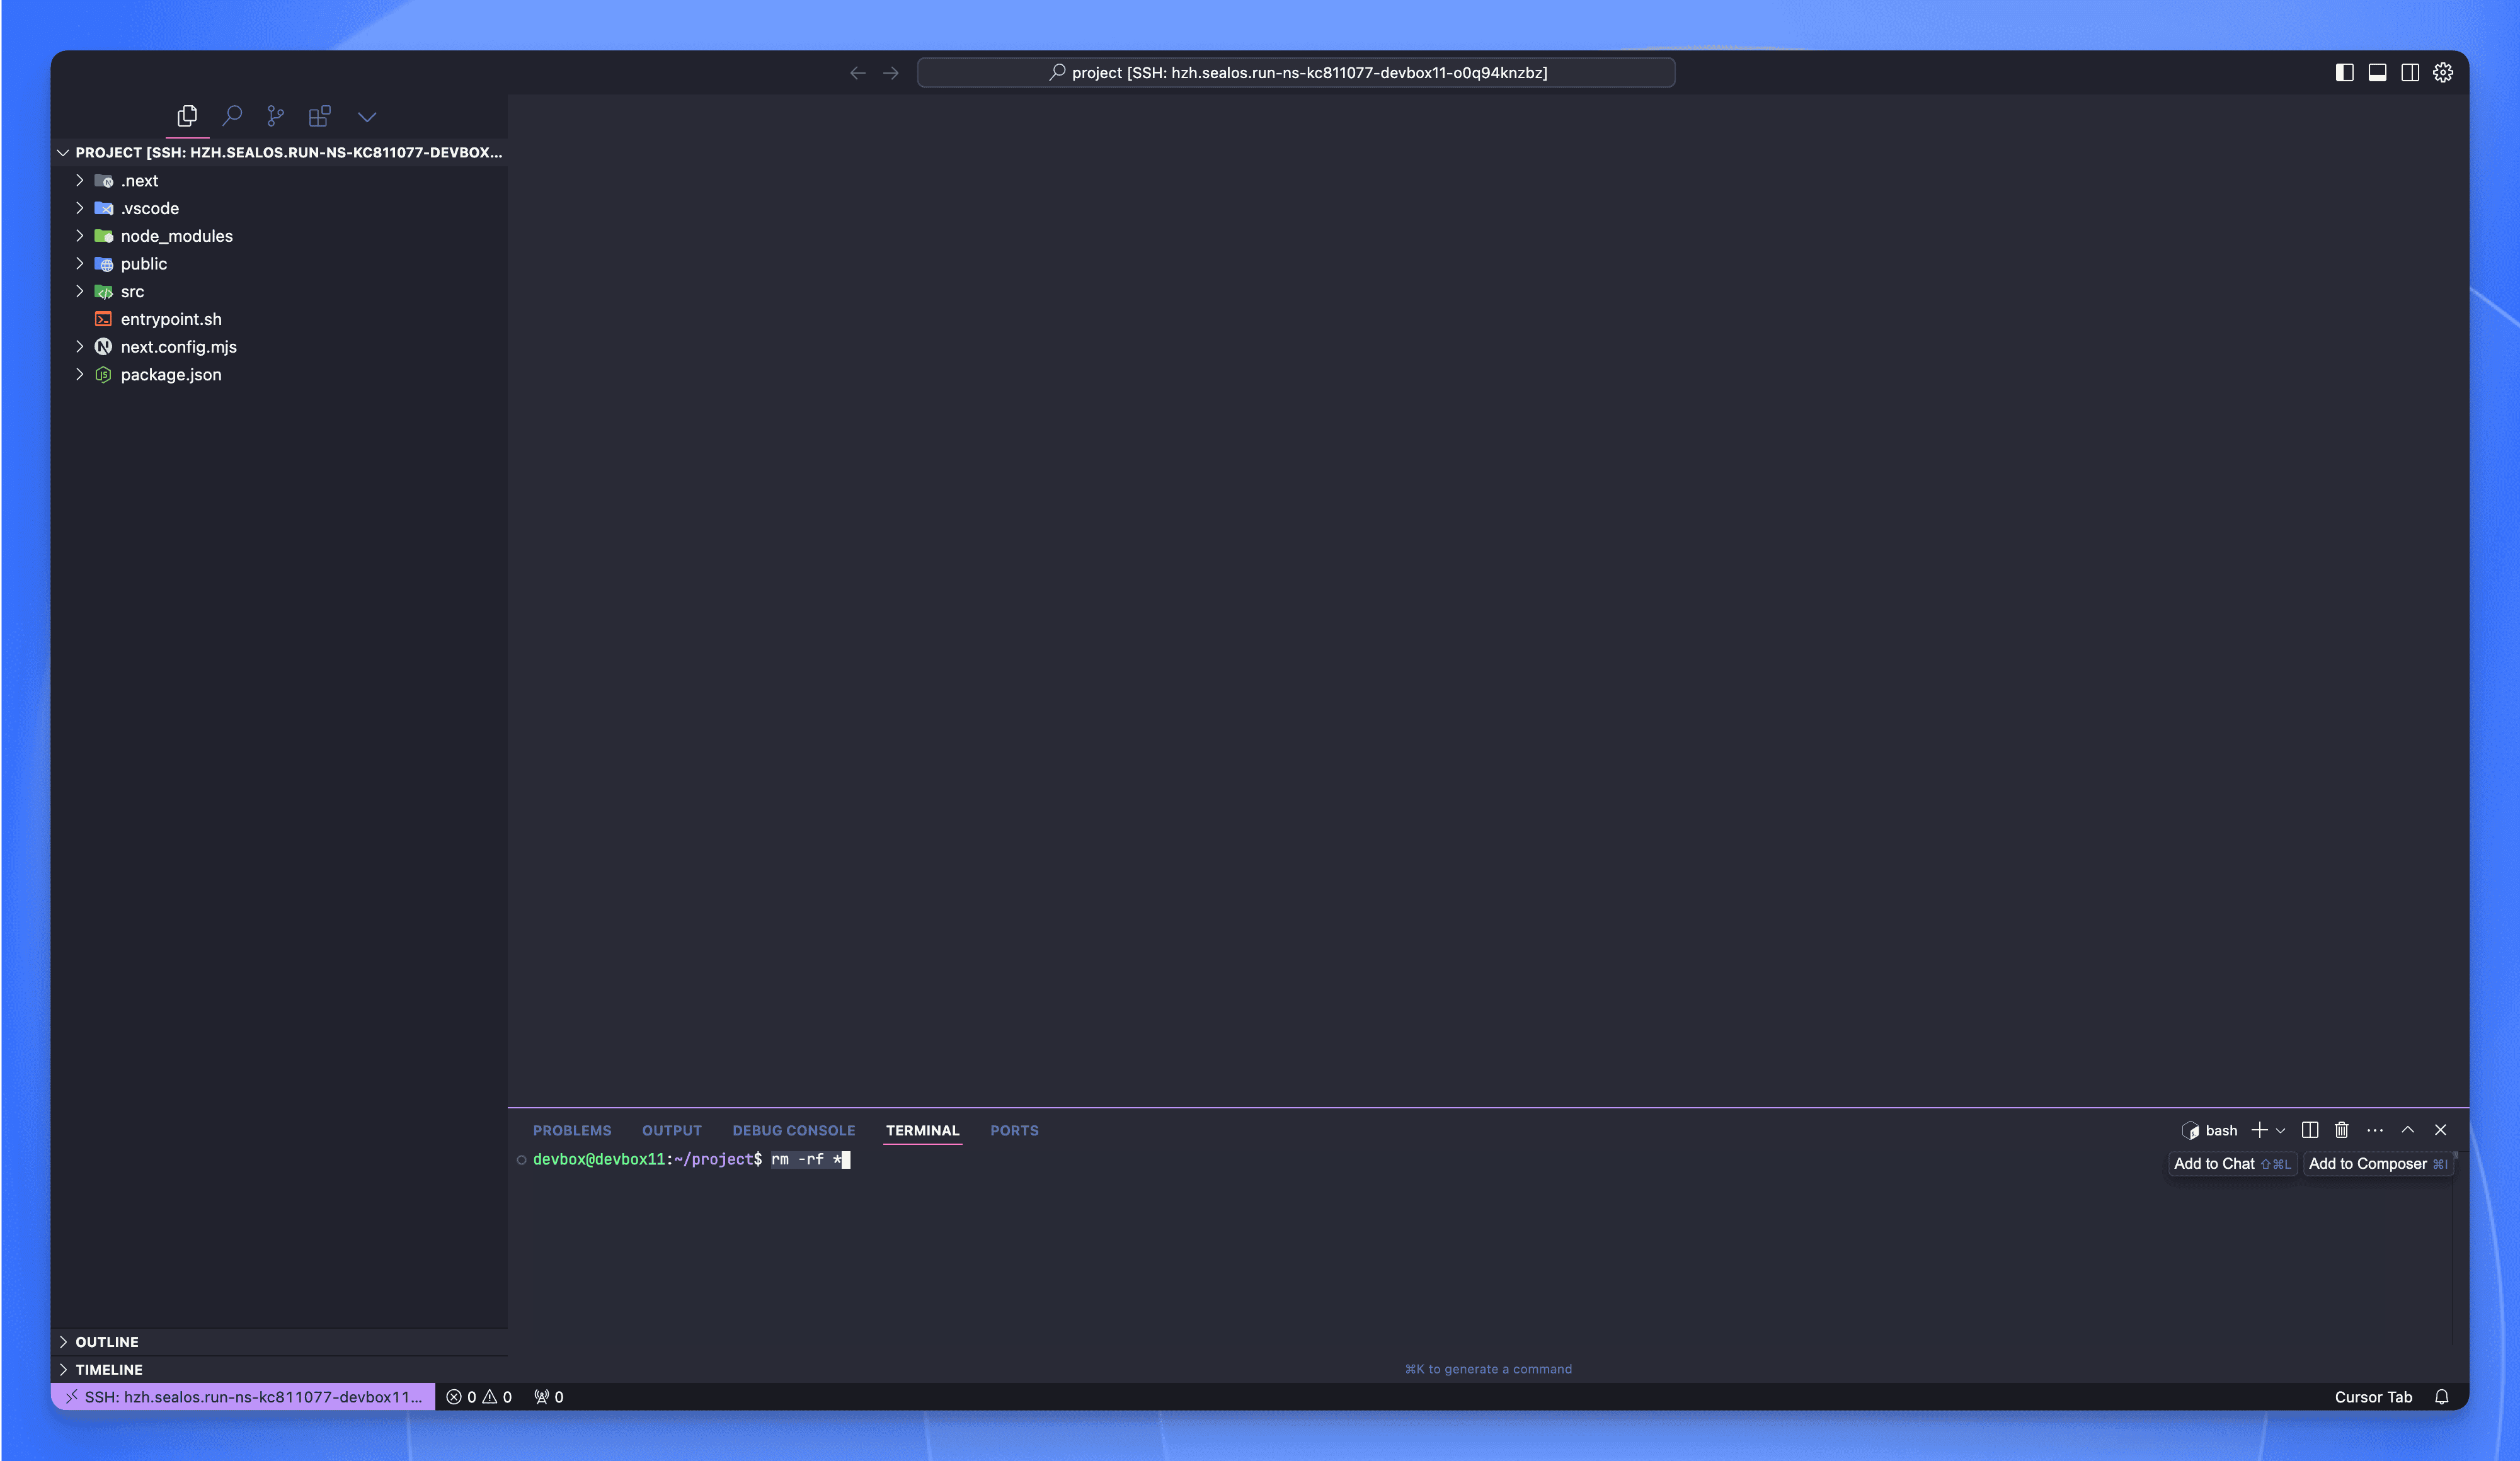Split the terminal pane
Image resolution: width=2520 pixels, height=1461 pixels.
(x=2310, y=1130)
